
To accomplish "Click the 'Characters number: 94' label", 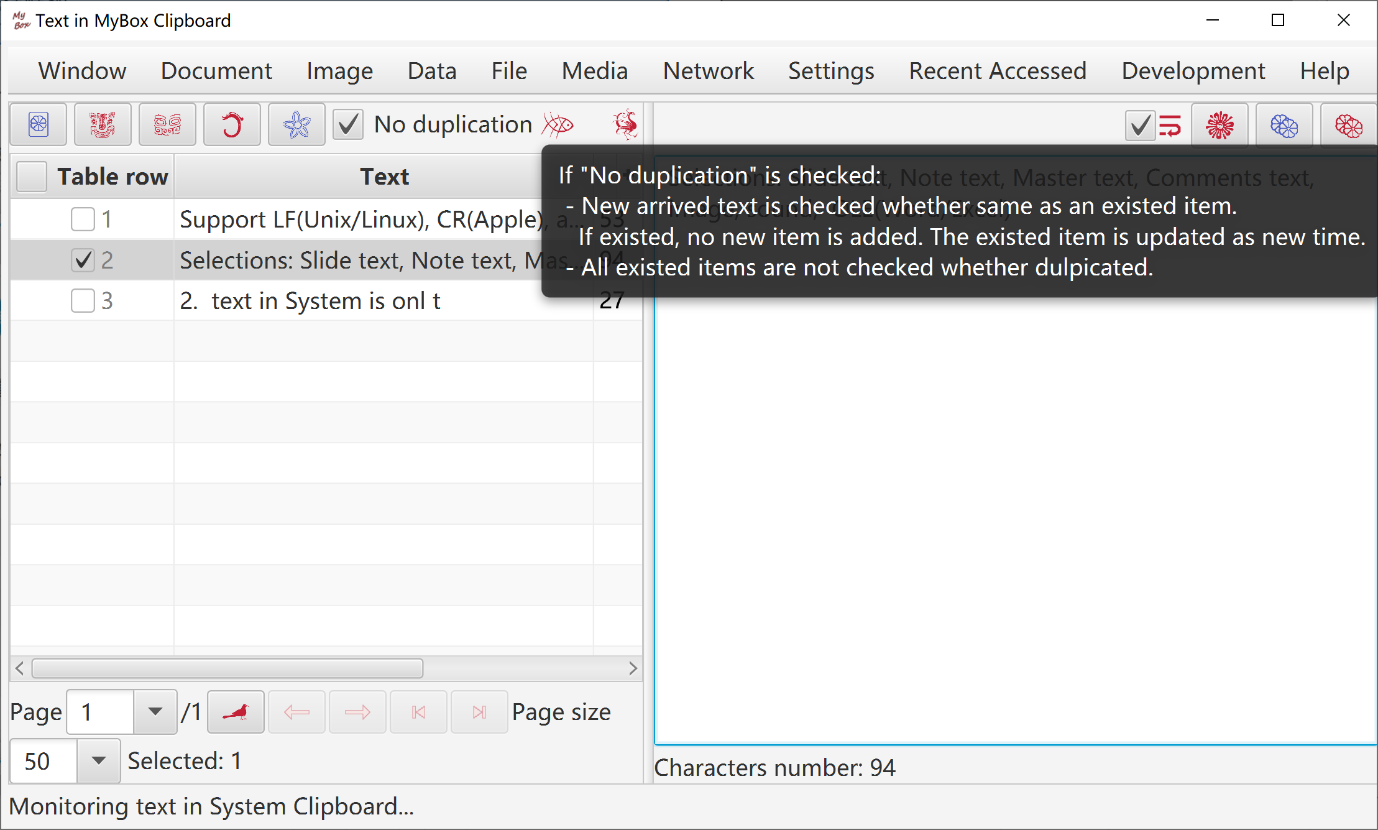I will [774, 768].
